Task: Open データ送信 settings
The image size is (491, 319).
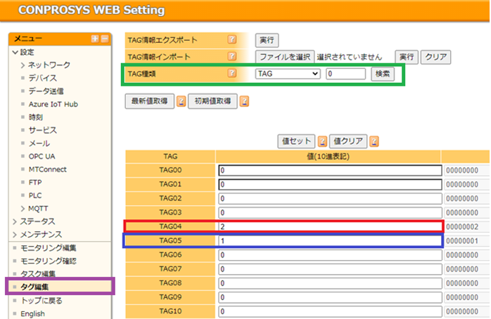Action: (x=46, y=91)
